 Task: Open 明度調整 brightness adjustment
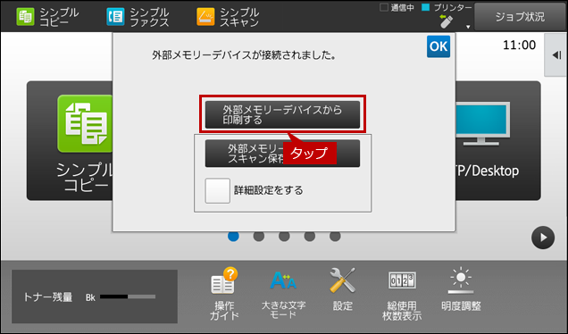pos(461,290)
